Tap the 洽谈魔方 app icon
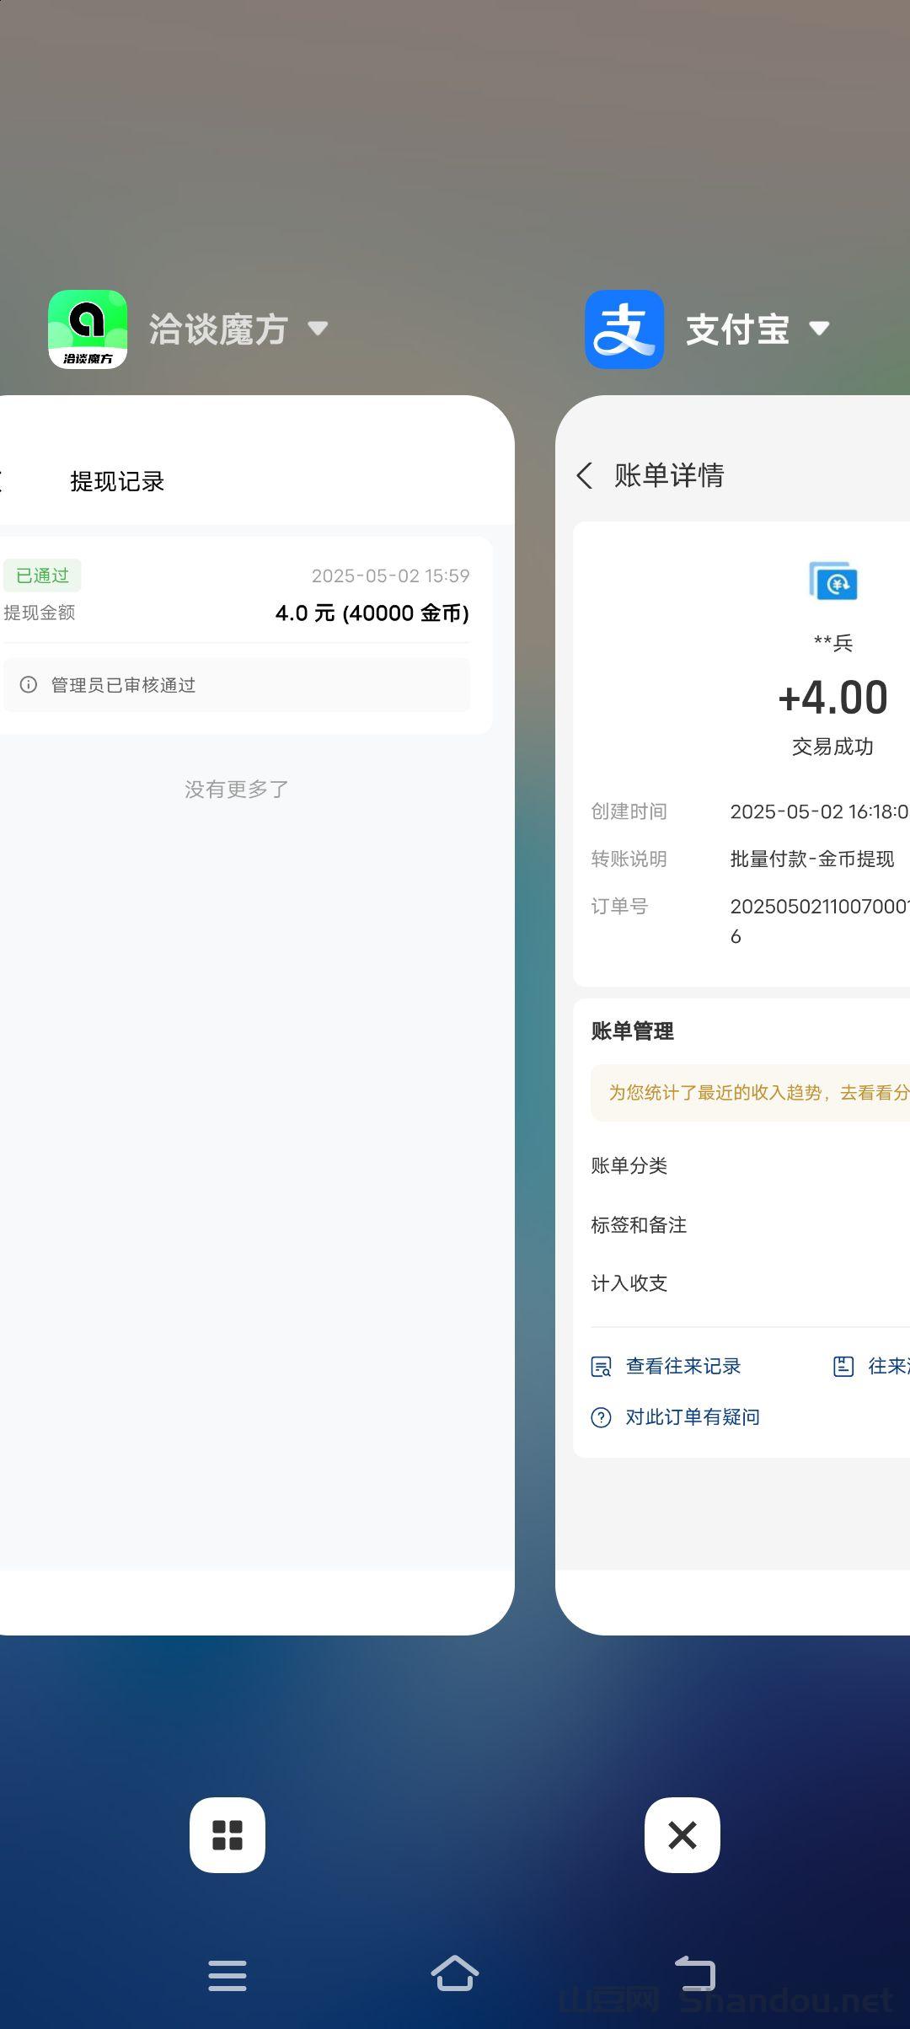 (x=88, y=329)
